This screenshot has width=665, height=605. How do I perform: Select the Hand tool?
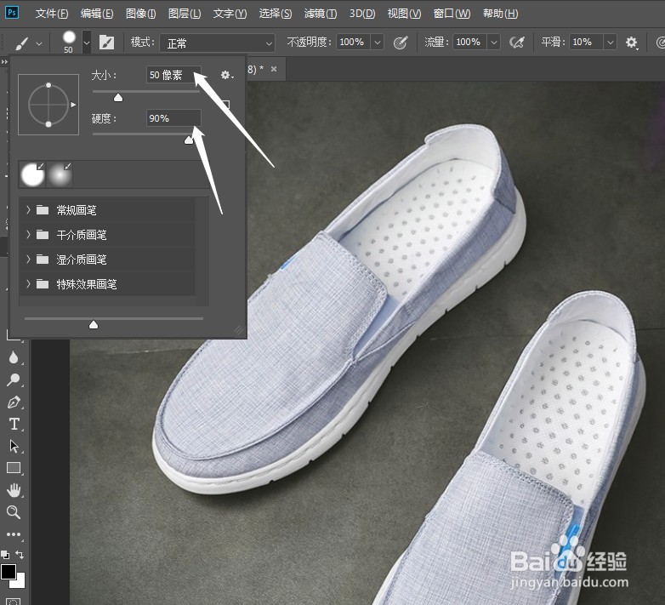point(14,490)
